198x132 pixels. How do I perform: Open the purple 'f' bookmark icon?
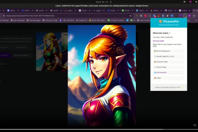(61, 20)
